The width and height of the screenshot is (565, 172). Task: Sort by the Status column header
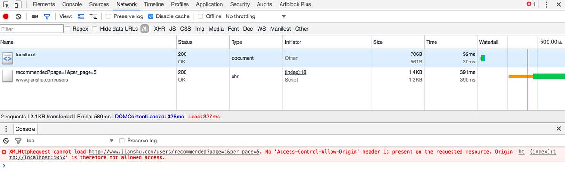coord(203,42)
